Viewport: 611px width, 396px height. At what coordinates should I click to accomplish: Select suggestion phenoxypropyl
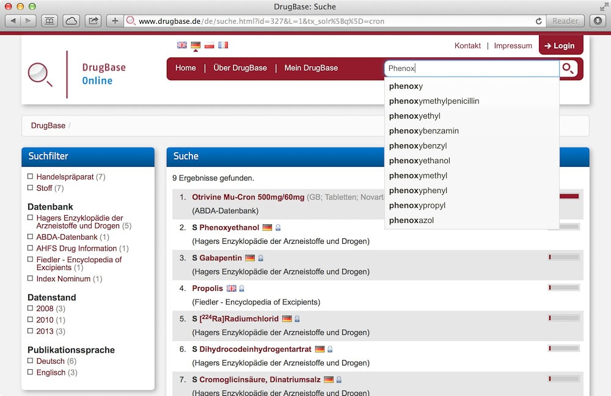coord(472,205)
